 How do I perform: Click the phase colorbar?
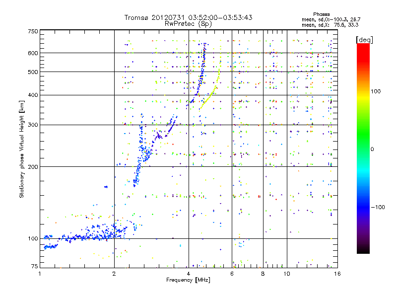pyautogui.click(x=363, y=148)
